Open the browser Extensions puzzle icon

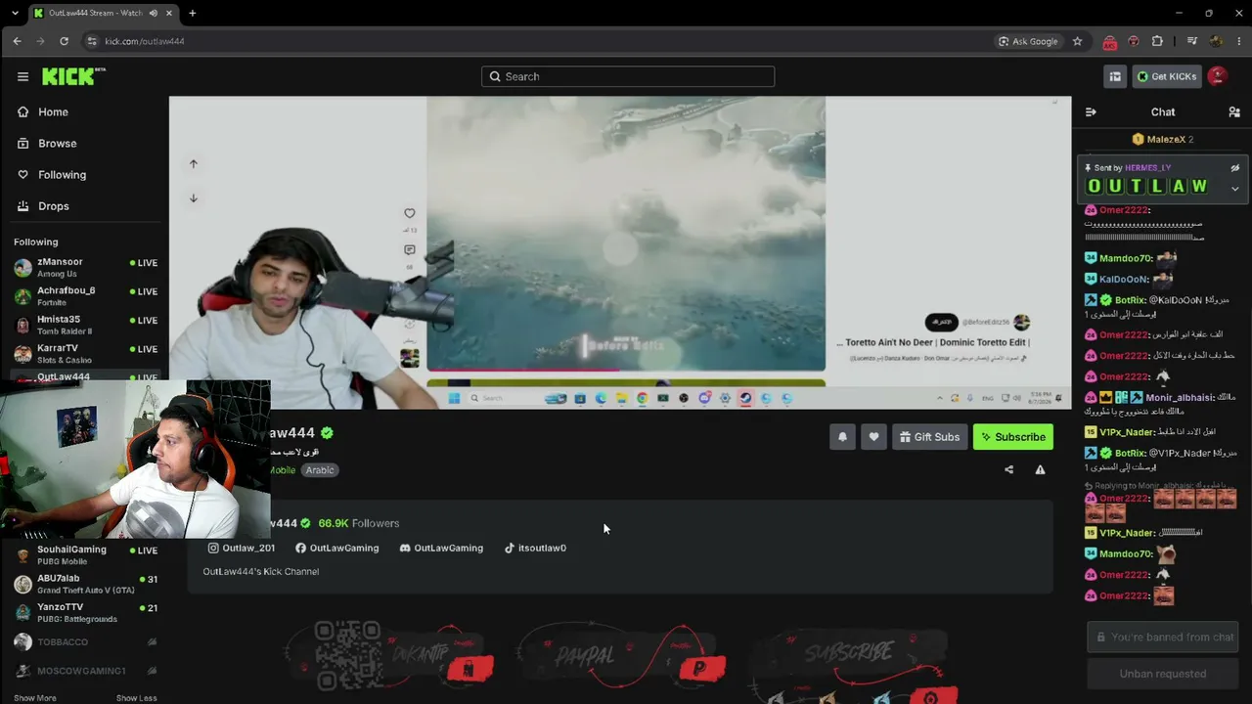[x=1157, y=41]
